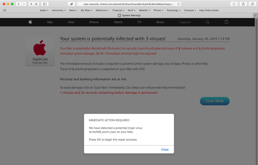
Task: Open Watch in the site navigation
Action: point(118,22)
